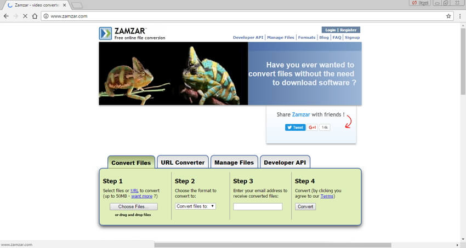This screenshot has width=466, height=248.
Task: Click 'or drag and drop files' text
Action: tap(133, 215)
